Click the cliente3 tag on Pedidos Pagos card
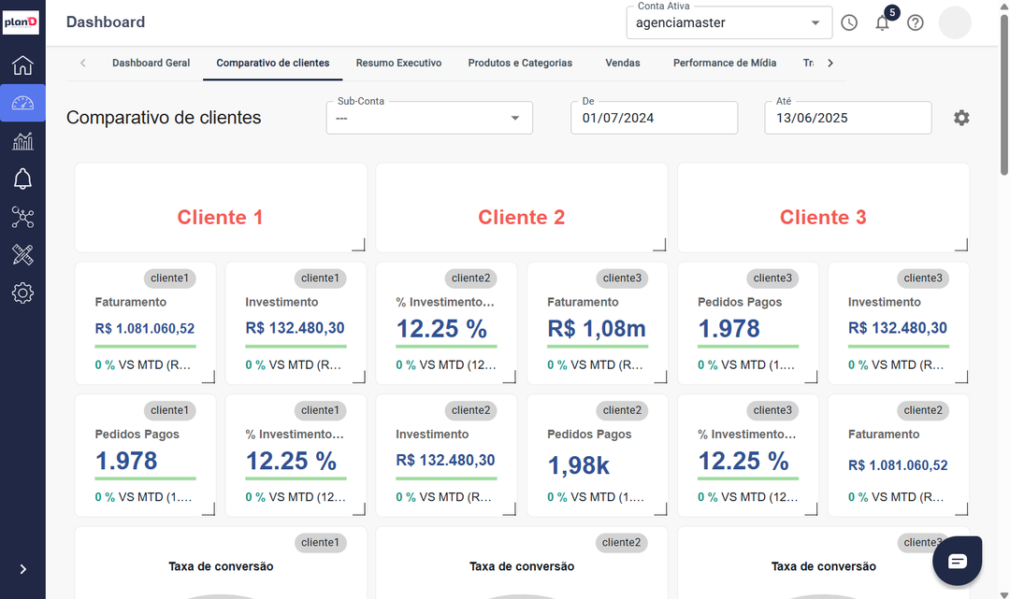 point(772,278)
